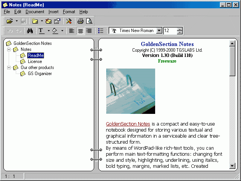
Task: Select the License note
Action: click(35, 61)
